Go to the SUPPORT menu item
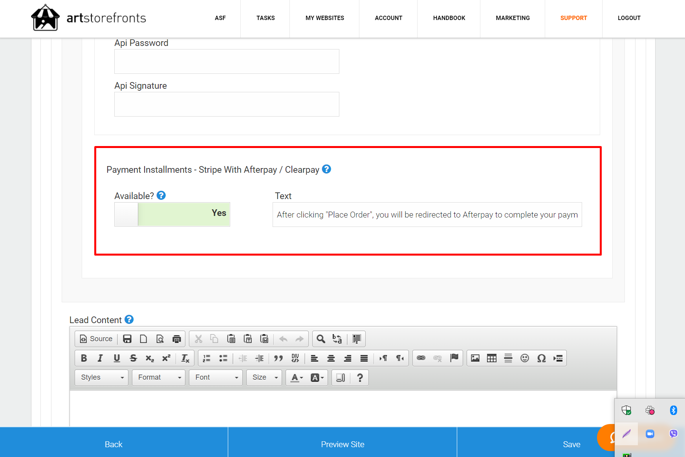The height and width of the screenshot is (457, 685). click(573, 18)
